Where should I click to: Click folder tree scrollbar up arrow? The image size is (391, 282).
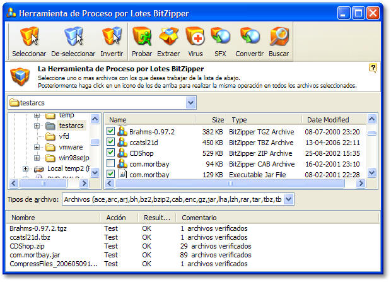pyautogui.click(x=95, y=119)
